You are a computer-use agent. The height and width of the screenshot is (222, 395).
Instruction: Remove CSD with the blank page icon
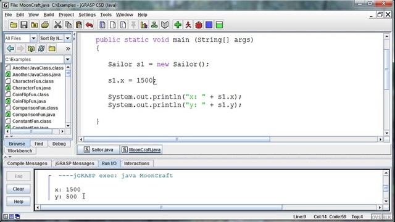(x=113, y=25)
